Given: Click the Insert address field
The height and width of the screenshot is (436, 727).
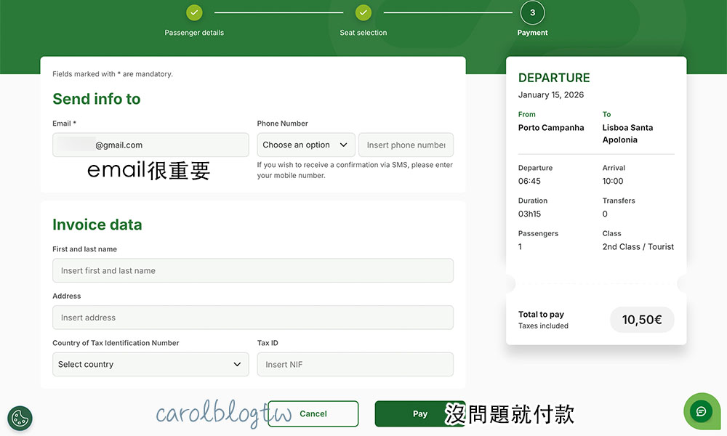Looking at the screenshot, I should pyautogui.click(x=252, y=318).
